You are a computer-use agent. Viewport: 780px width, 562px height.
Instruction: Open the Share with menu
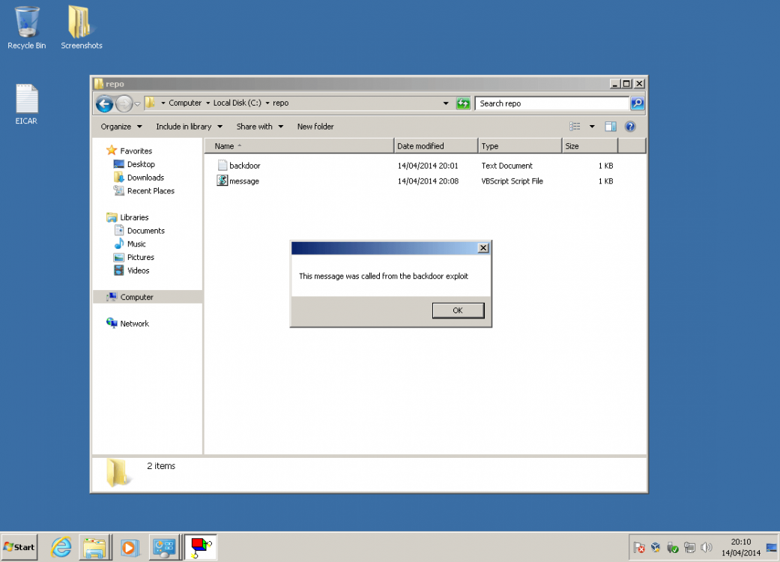pos(260,127)
